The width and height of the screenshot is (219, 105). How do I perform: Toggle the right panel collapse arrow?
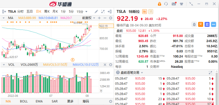pyautogui.click(x=109, y=12)
